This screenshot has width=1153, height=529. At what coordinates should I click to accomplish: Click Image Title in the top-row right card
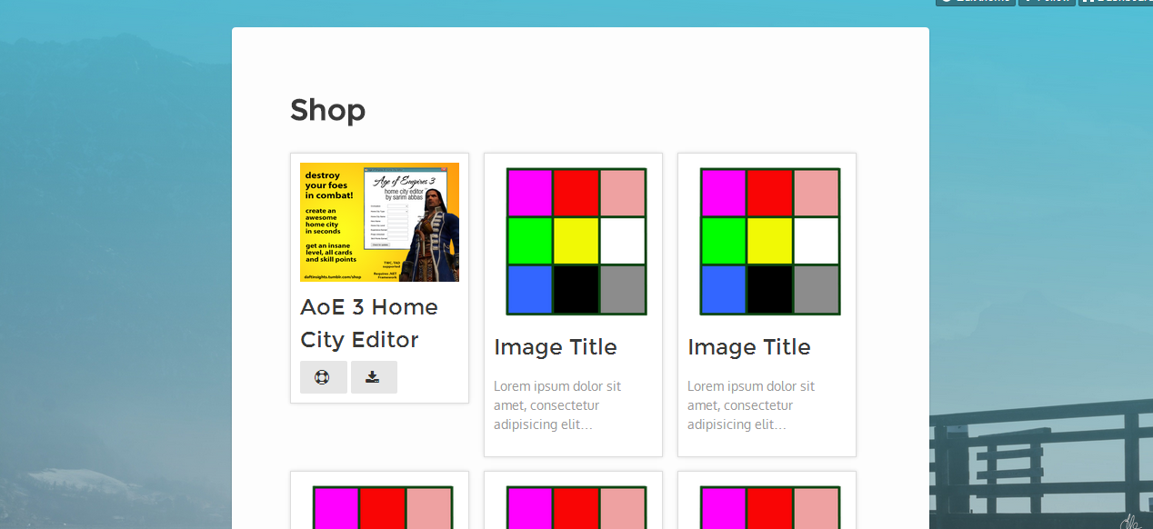point(749,347)
